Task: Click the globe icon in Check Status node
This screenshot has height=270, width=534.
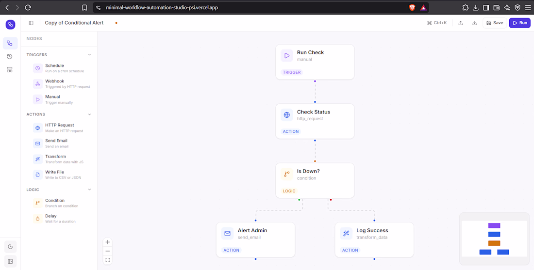Action: pos(287,115)
